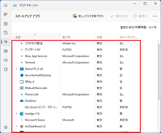The height and width of the screenshot is (133, 161).
Task: Click the Terminal app icon
Action: (22, 62)
